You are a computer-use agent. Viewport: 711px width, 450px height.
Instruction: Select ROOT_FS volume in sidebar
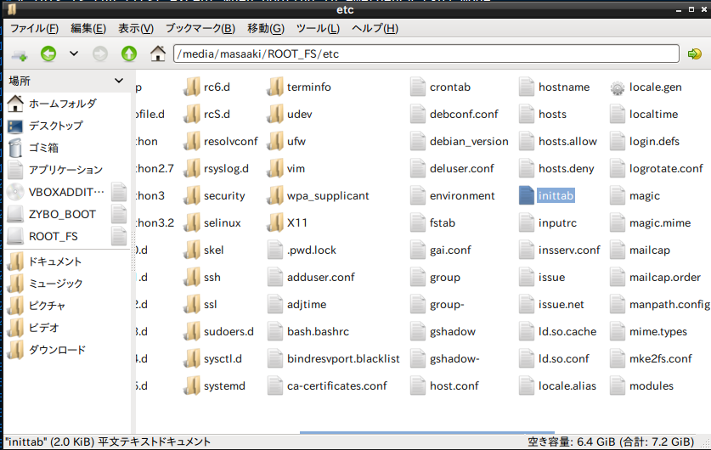coord(53,237)
